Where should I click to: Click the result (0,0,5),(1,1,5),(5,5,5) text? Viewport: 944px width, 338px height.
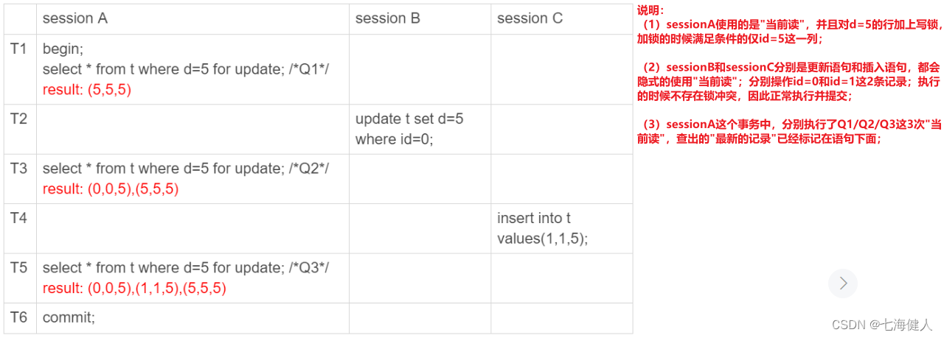(x=134, y=289)
